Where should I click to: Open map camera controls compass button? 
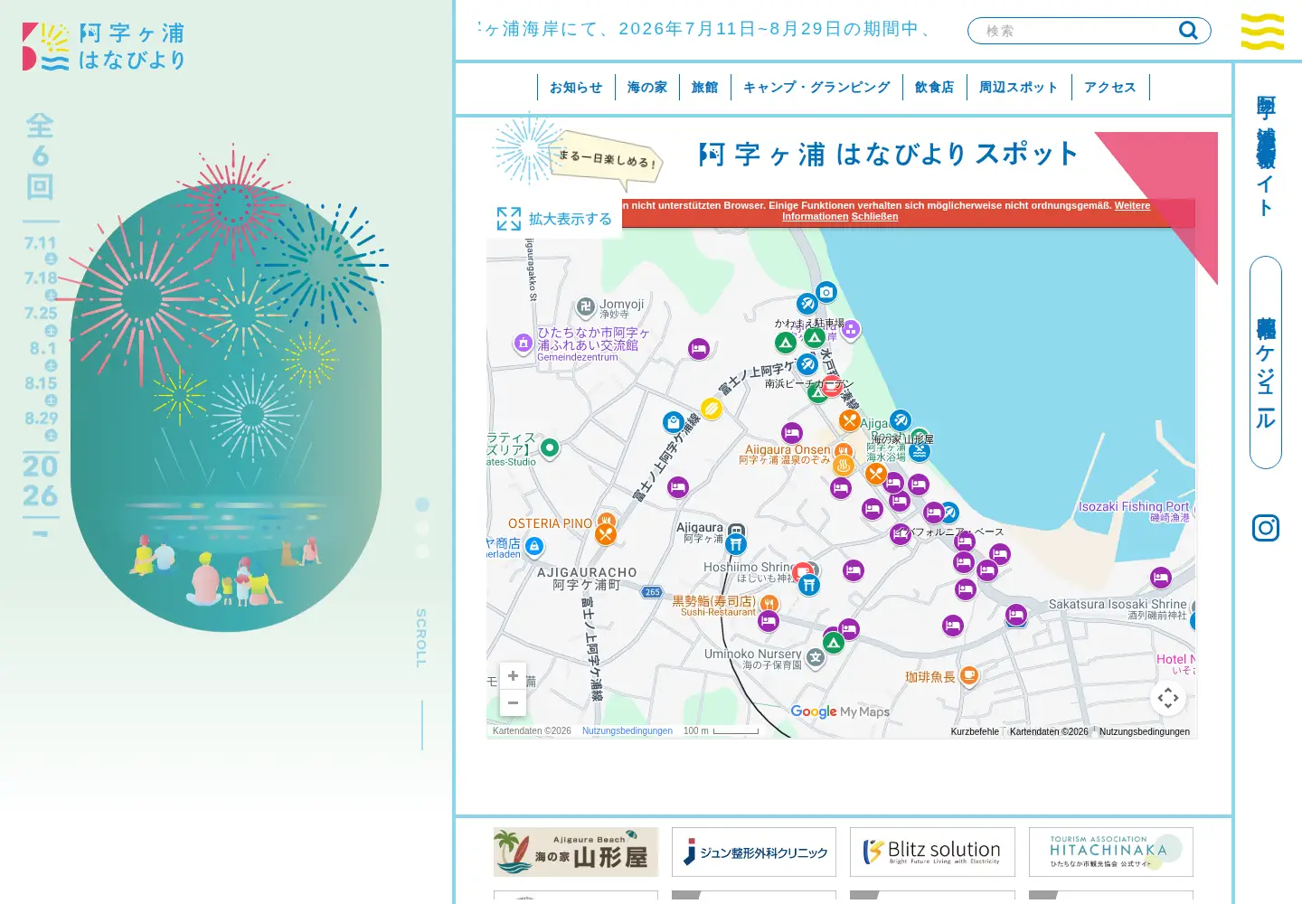[x=1168, y=698]
